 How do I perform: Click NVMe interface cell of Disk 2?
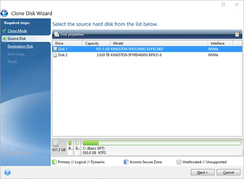(213, 55)
